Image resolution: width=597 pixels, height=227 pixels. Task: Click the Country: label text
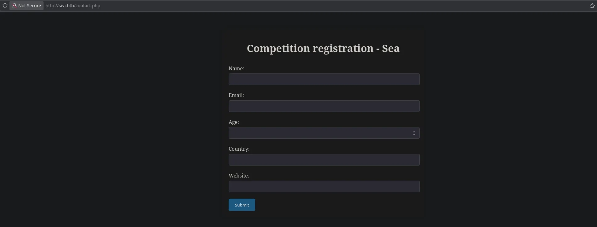(x=239, y=149)
